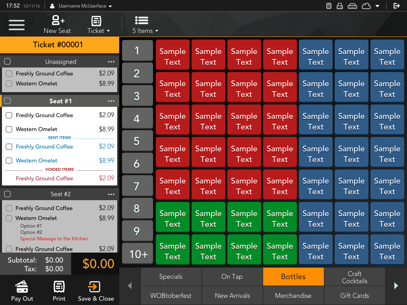Check sent Western Omelet checkbox

tap(9, 160)
